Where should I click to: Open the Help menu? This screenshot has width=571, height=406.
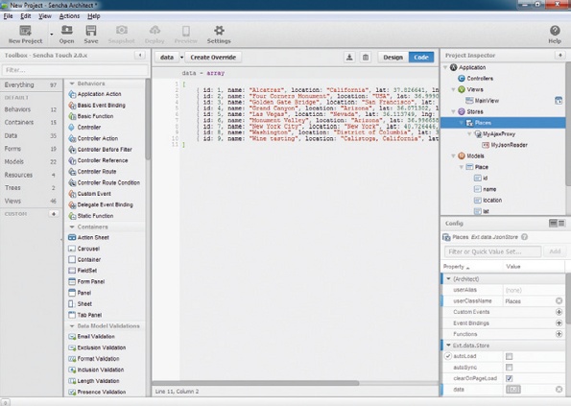pos(94,16)
